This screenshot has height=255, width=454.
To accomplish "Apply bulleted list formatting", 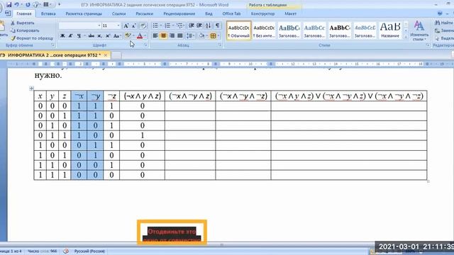I will (155, 25).
